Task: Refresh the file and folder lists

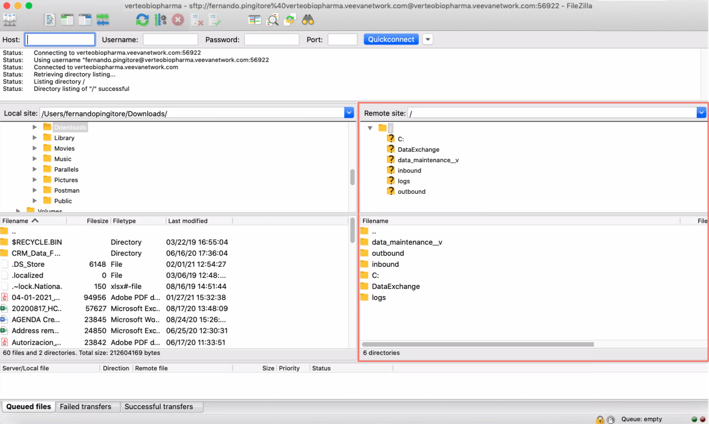Action: [x=143, y=20]
